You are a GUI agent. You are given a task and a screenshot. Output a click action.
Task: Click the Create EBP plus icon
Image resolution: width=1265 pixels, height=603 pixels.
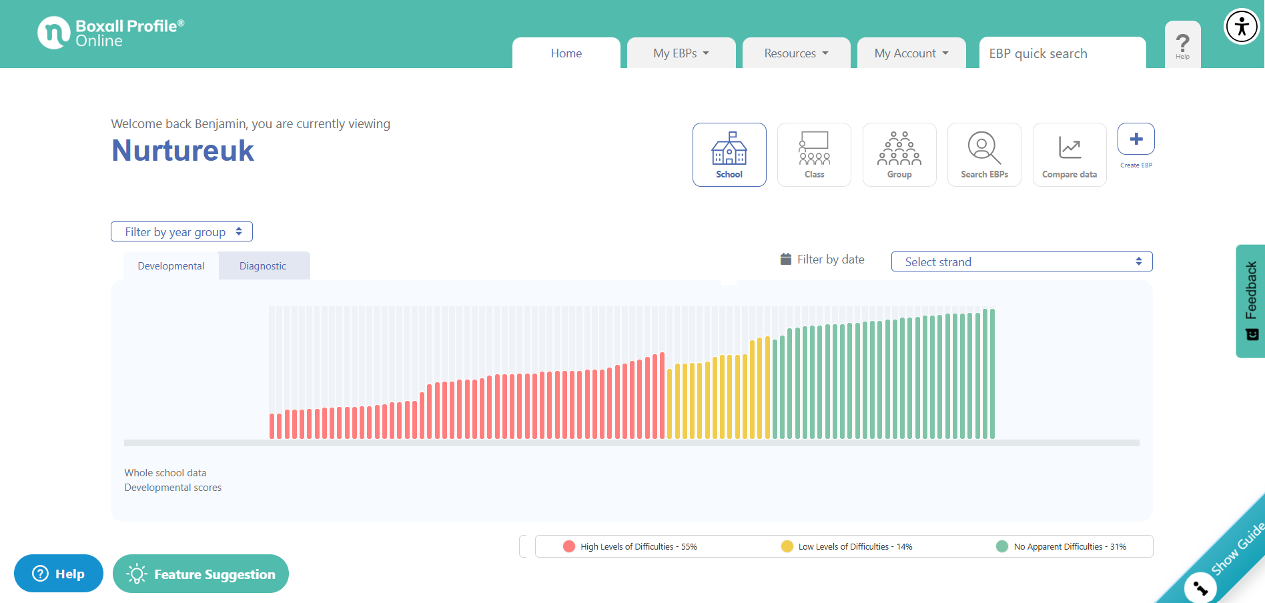coord(1136,139)
